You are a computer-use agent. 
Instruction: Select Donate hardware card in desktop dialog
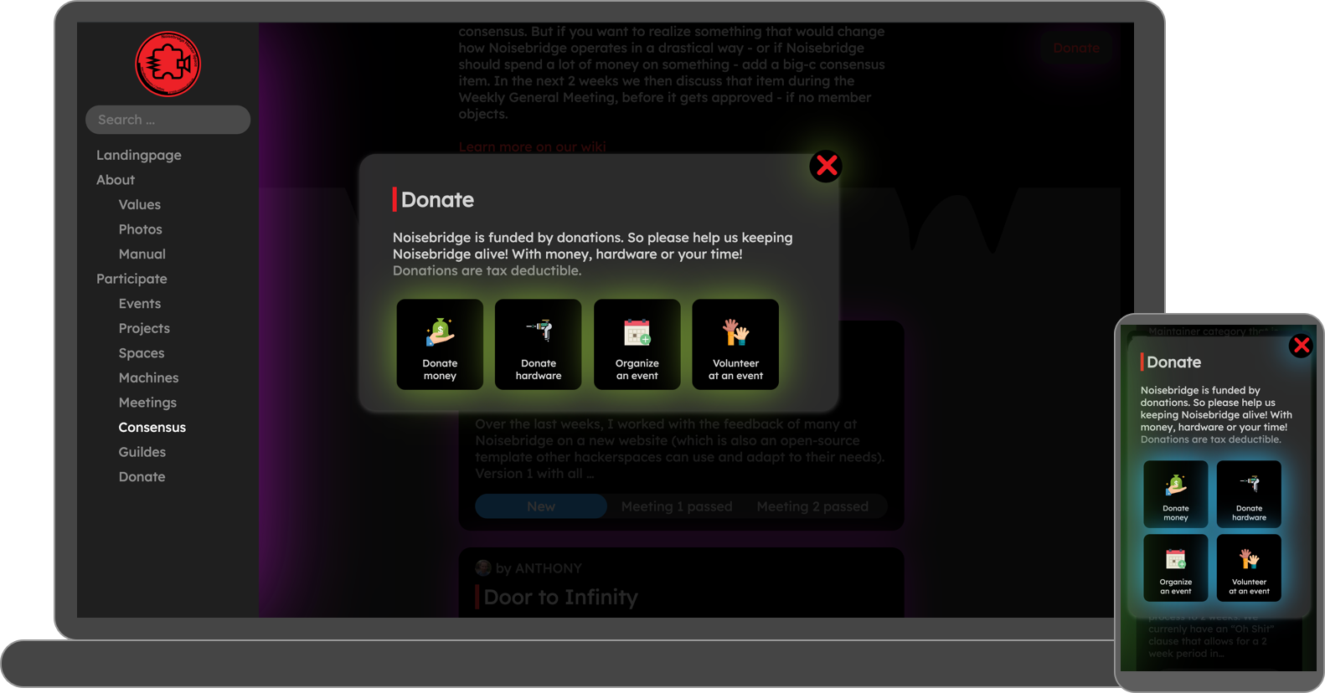539,344
